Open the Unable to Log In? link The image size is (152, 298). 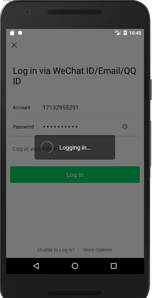coord(56,250)
